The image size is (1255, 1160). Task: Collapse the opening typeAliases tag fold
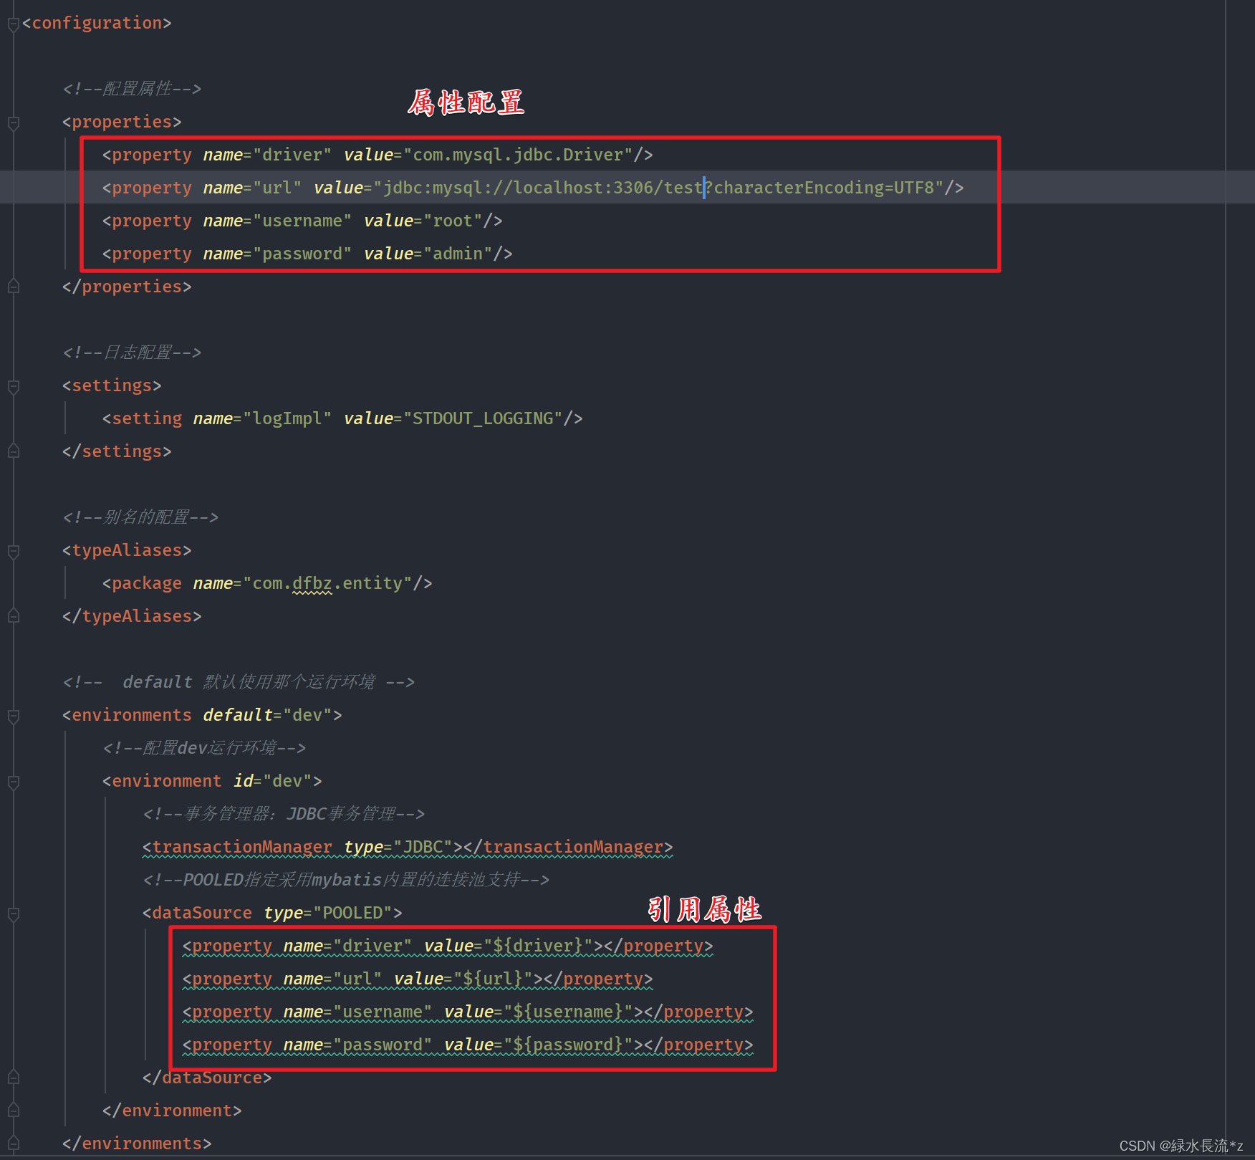pos(13,552)
